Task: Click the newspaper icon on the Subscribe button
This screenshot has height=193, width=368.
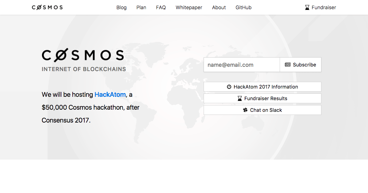Action: pyautogui.click(x=288, y=65)
